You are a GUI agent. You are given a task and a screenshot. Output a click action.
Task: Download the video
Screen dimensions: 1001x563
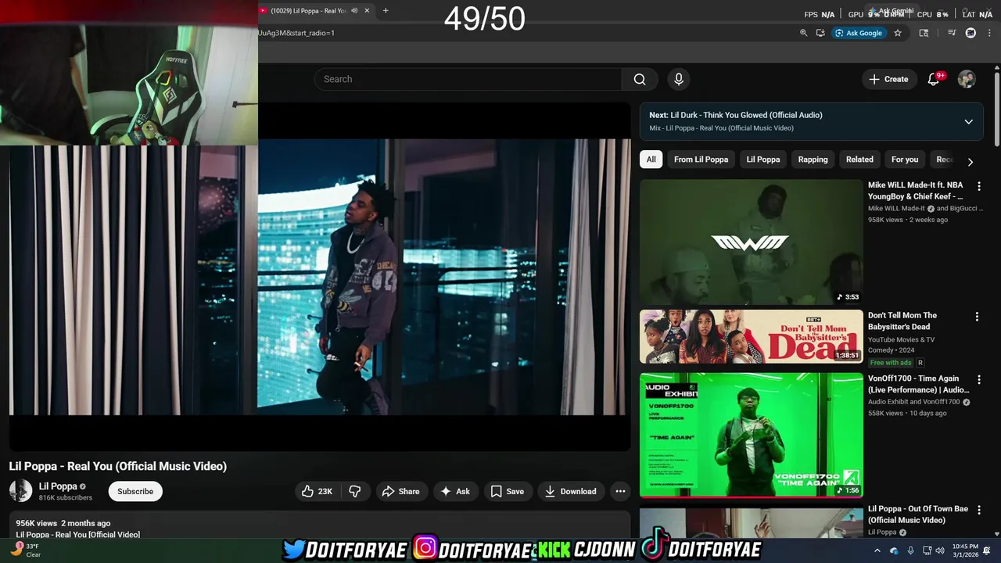pyautogui.click(x=570, y=491)
